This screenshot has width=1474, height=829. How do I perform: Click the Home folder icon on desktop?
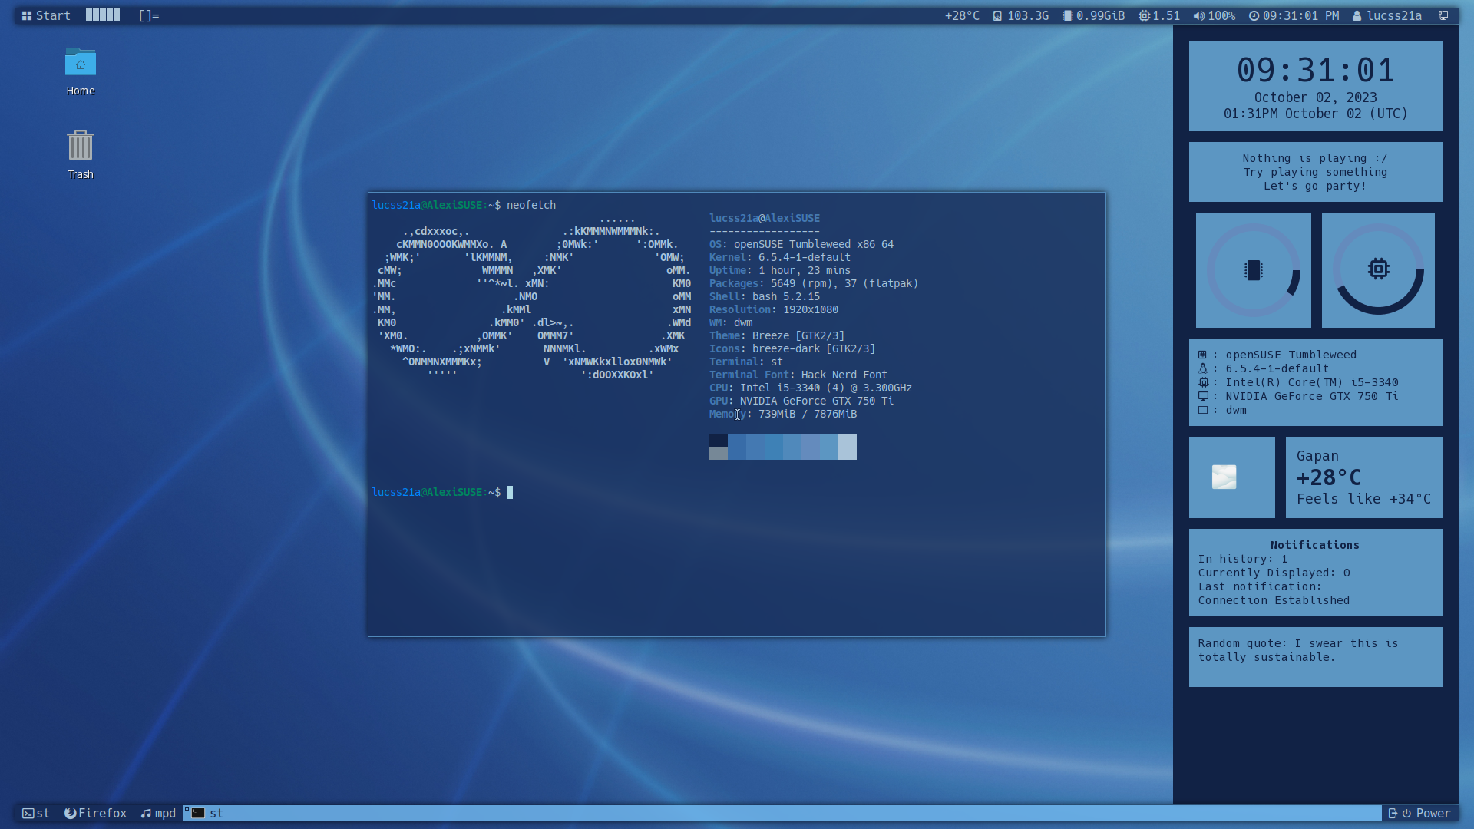tap(80, 63)
